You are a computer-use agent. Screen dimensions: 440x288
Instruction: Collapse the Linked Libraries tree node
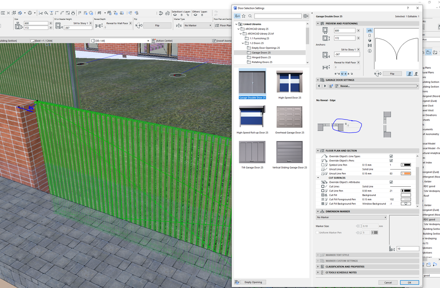click(237, 24)
